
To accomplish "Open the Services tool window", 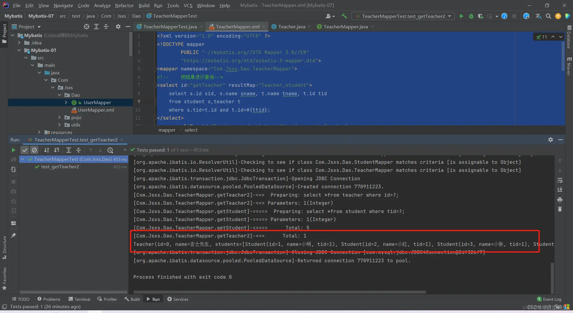I will (x=178, y=299).
